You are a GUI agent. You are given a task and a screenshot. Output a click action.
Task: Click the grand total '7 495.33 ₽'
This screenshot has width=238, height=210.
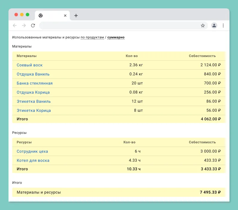pyautogui.click(x=210, y=192)
